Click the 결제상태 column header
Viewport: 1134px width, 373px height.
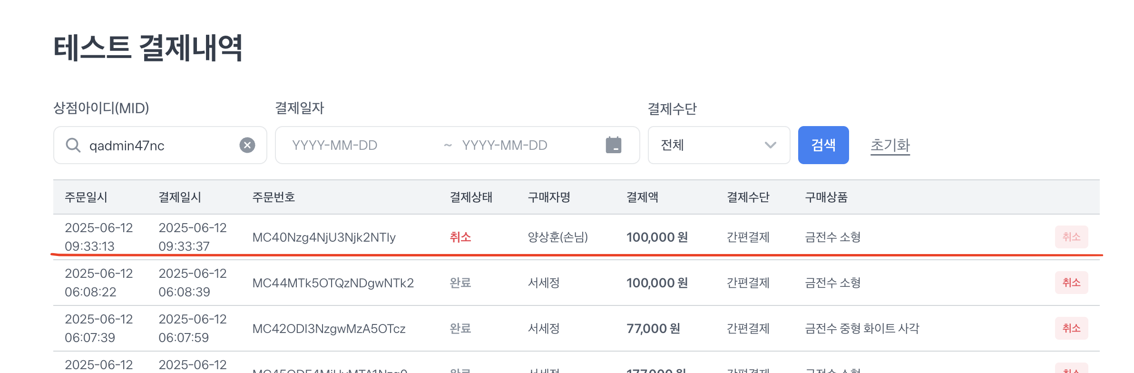tap(471, 197)
